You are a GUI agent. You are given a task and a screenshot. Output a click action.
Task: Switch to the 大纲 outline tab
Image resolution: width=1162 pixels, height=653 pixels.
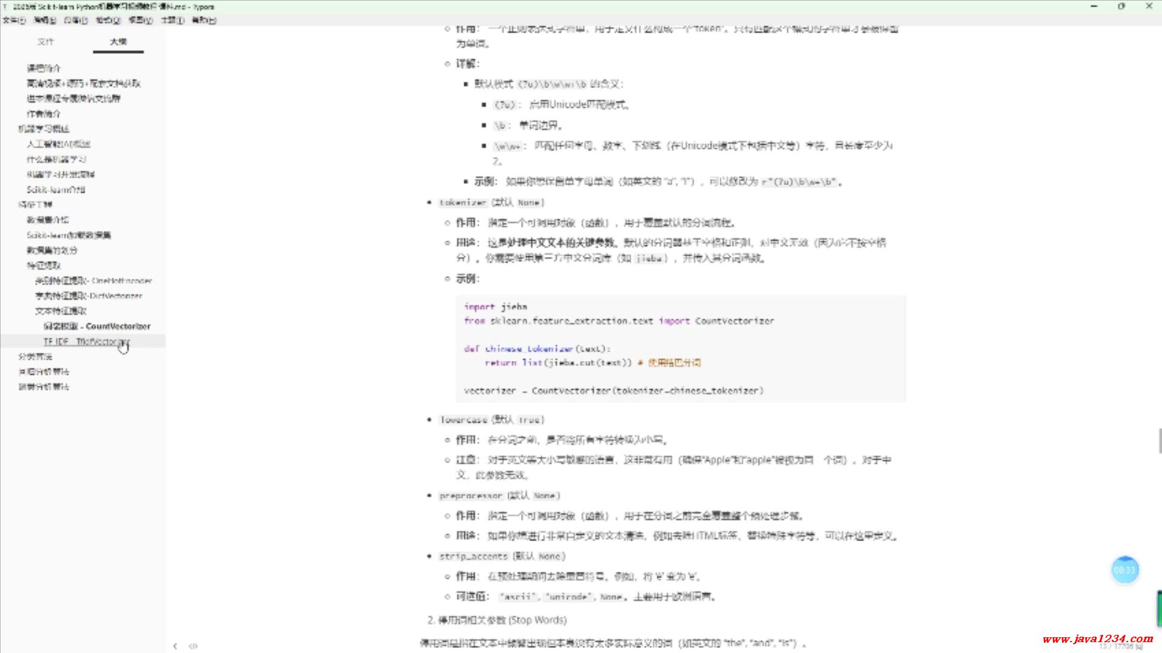coord(118,42)
